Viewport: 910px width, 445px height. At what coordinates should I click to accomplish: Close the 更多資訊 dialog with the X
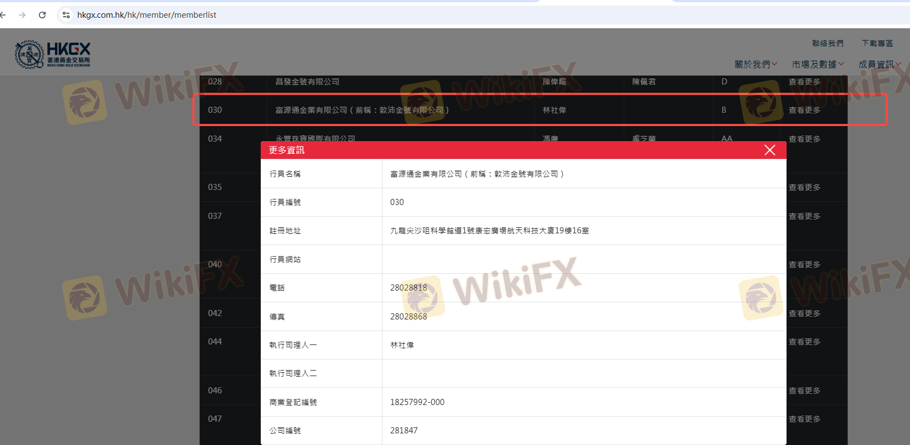click(769, 150)
